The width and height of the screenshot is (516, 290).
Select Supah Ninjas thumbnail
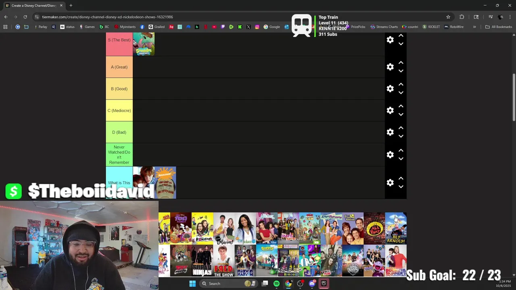[x=202, y=261]
